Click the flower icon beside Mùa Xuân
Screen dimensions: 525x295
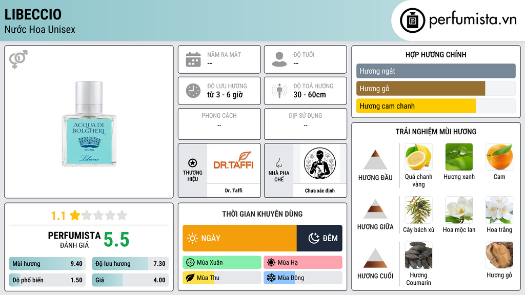(x=190, y=263)
